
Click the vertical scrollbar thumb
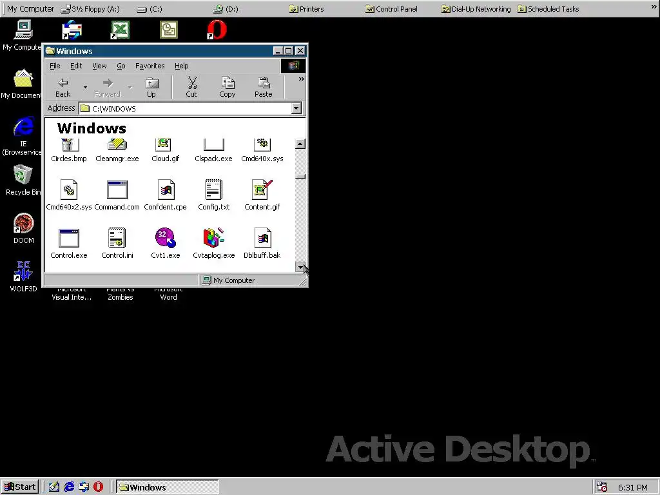click(x=300, y=177)
